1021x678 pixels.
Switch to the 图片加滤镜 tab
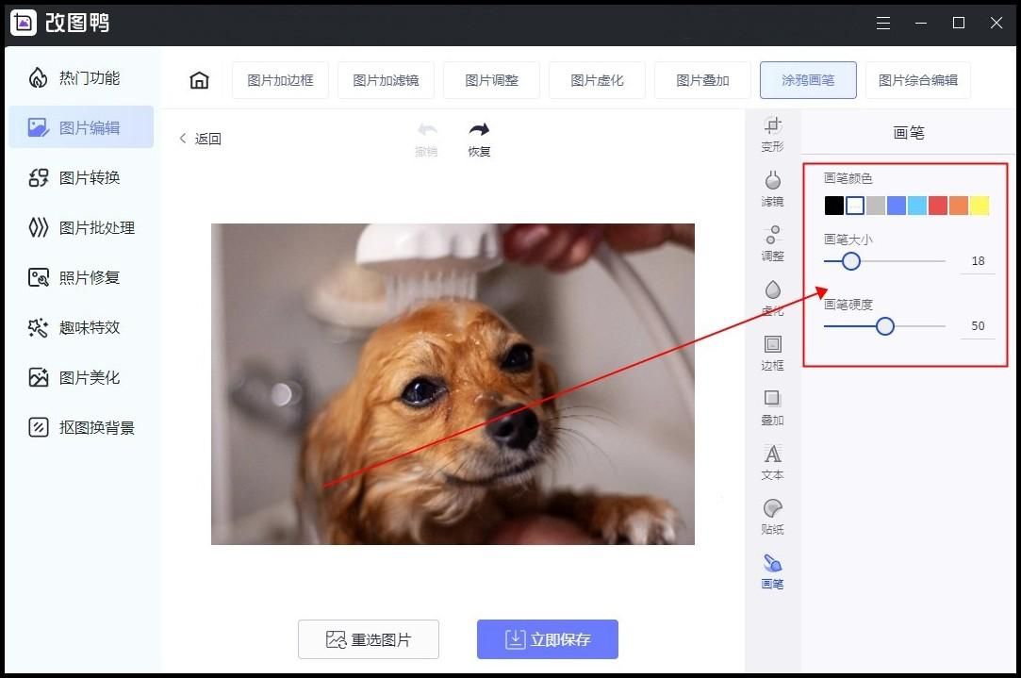[x=386, y=80]
